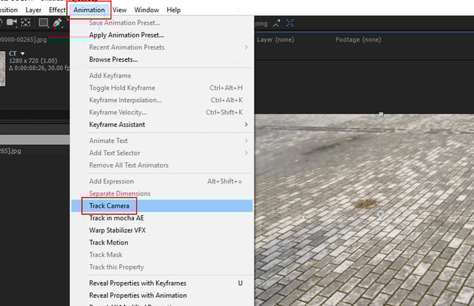Viewport: 474px width, 306px height.
Task: Select the Rectangle shape tool
Action: 44,23
